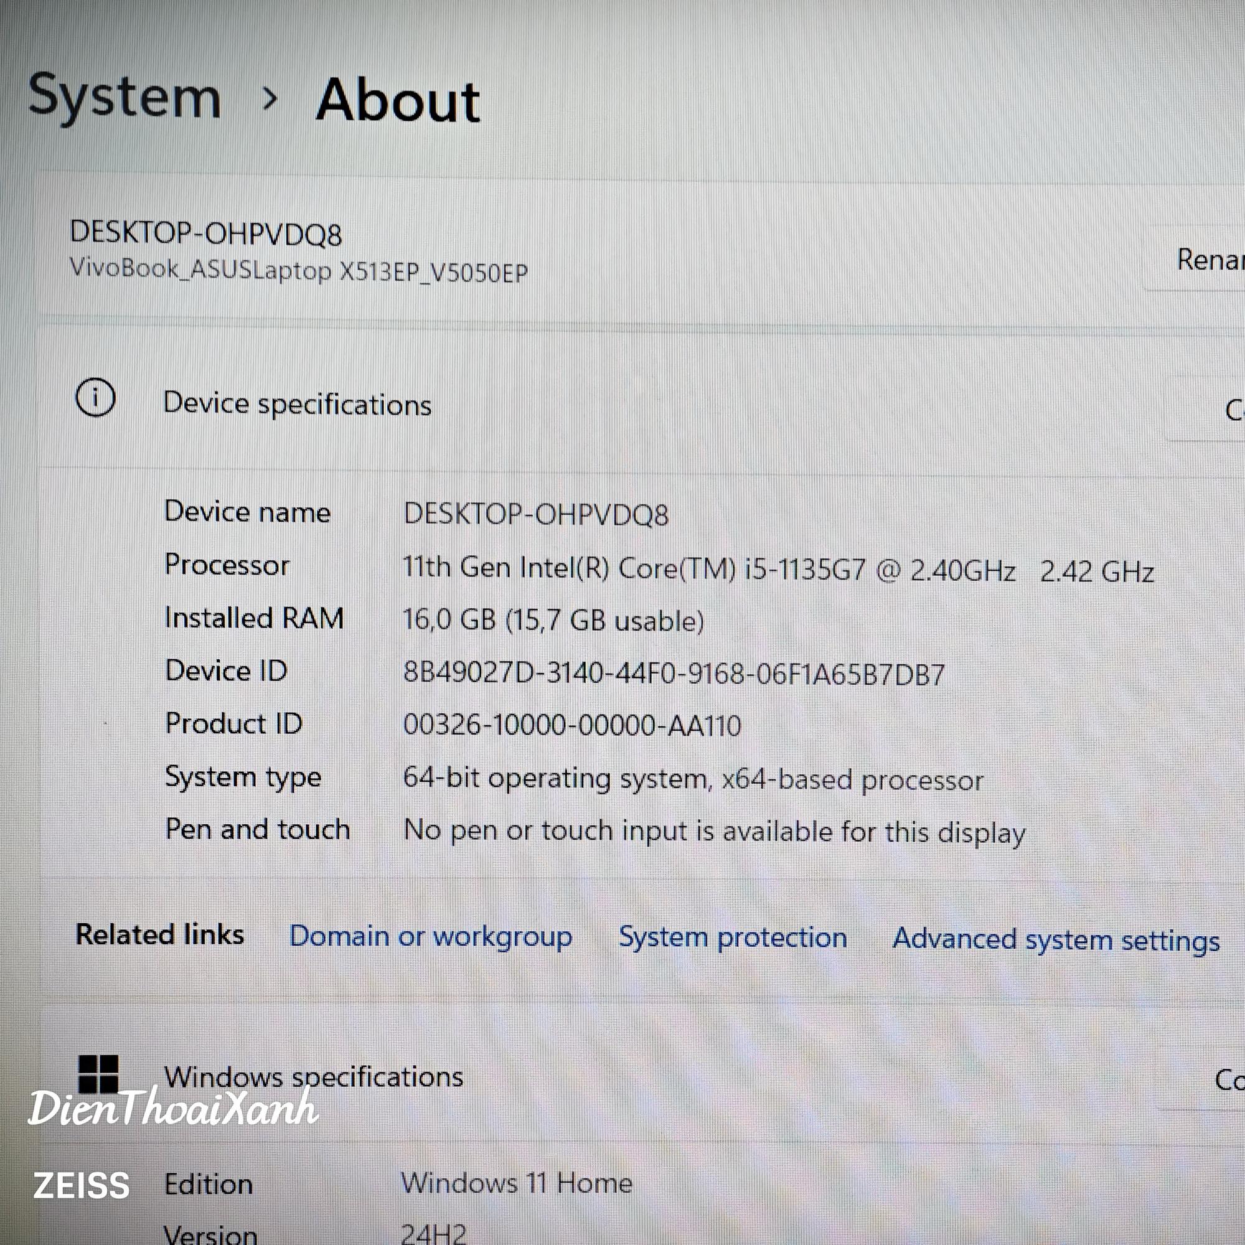1245x1245 pixels.
Task: Click the info icon beside Device specifications
Action: point(95,398)
